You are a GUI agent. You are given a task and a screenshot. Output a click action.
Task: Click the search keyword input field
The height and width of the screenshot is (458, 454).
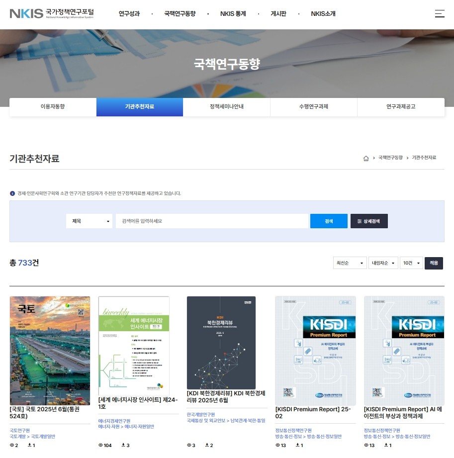[x=212, y=221]
